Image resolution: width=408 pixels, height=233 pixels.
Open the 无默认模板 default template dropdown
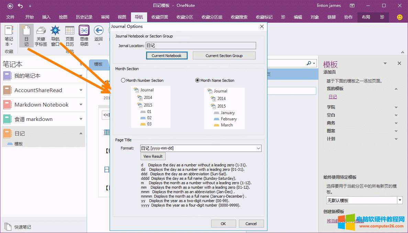tap(400, 200)
